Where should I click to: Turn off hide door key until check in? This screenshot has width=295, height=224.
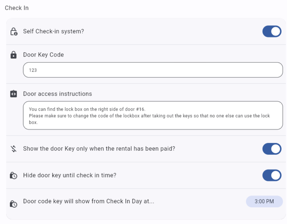pyautogui.click(x=272, y=175)
